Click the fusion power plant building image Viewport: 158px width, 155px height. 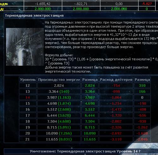(25, 47)
